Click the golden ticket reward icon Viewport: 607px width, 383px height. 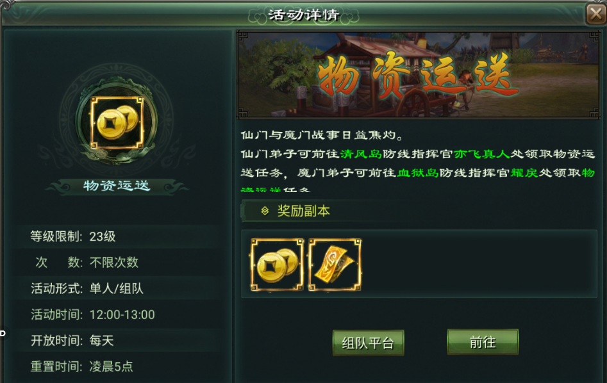click(x=335, y=265)
